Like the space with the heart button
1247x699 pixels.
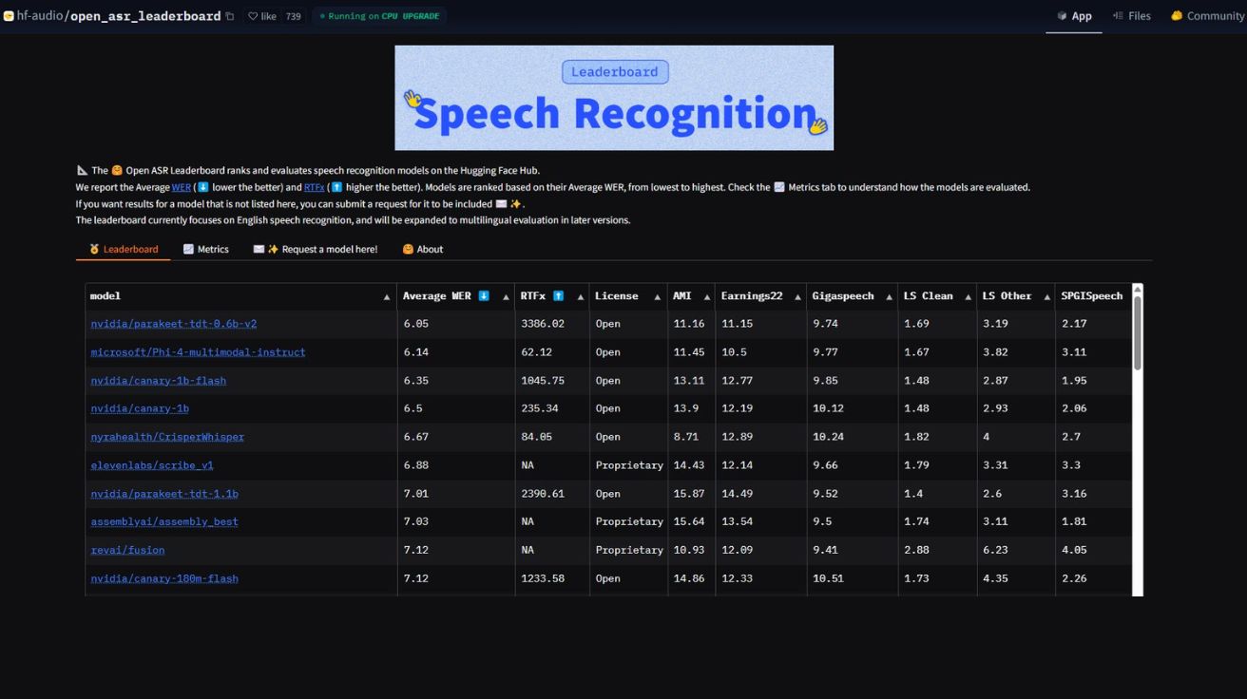(261, 16)
